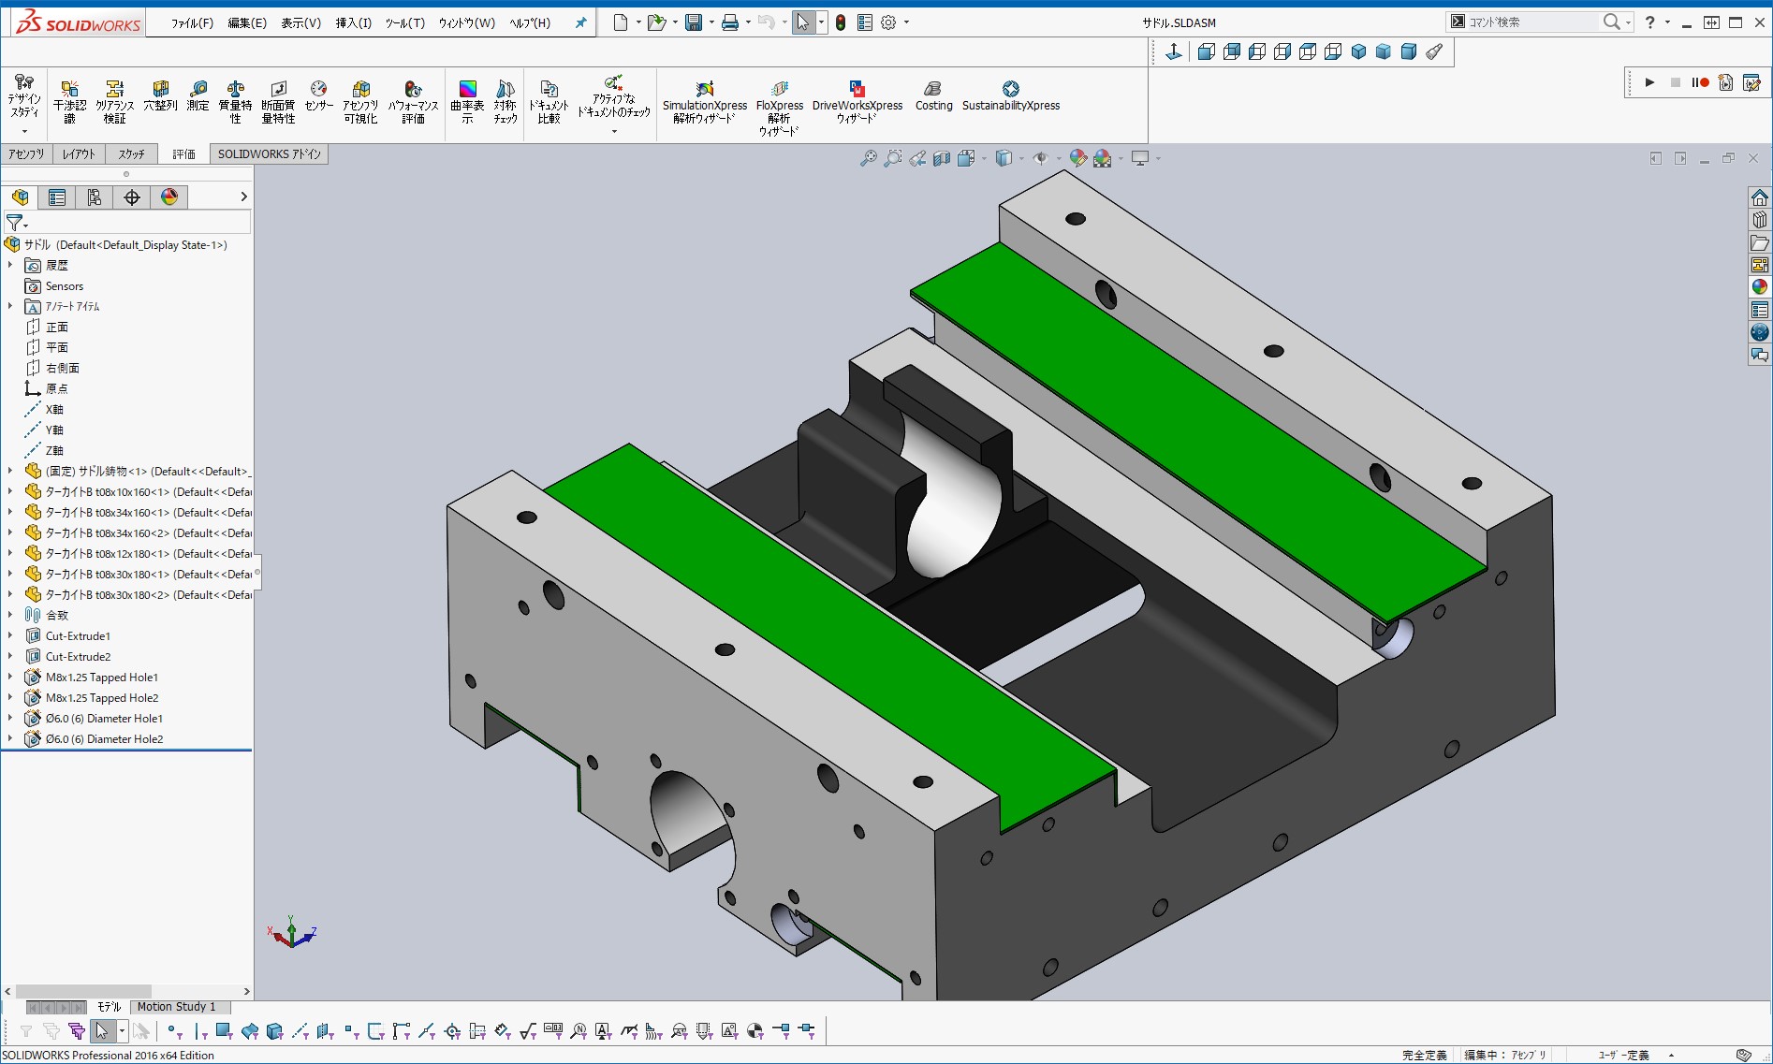Open the 挿入(I) menu
The image size is (1773, 1064).
tap(353, 22)
